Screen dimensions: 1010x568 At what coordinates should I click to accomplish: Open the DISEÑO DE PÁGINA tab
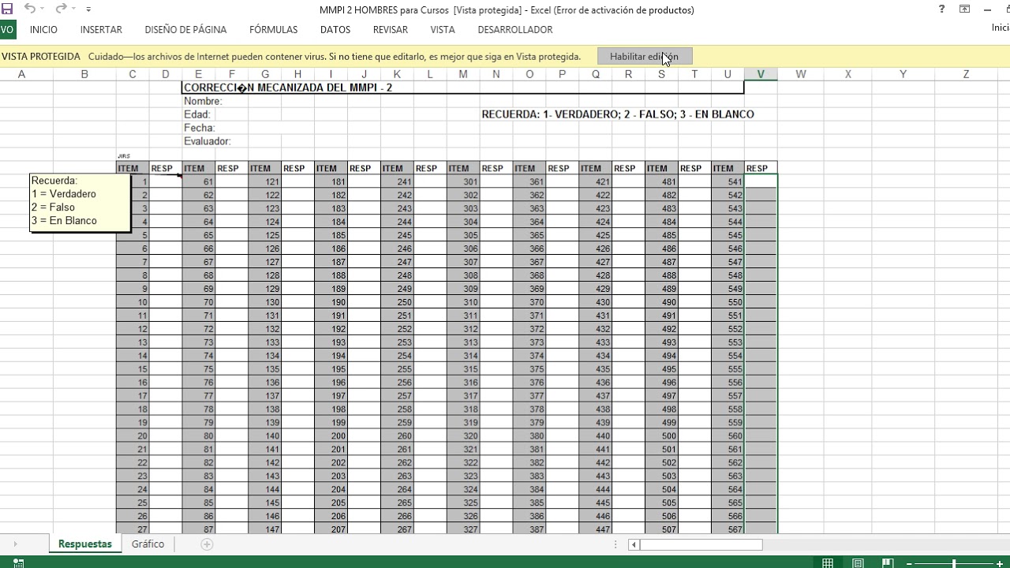click(x=185, y=29)
